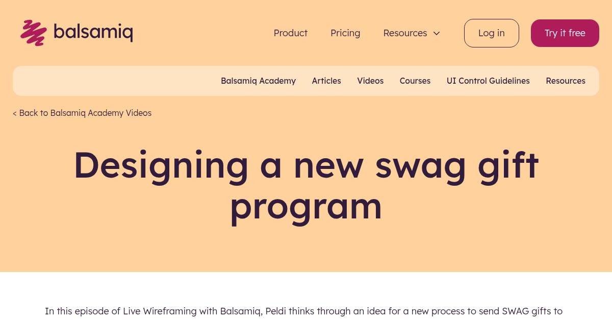
Task: Click the balsamiq wordmark text
Action: click(94, 32)
